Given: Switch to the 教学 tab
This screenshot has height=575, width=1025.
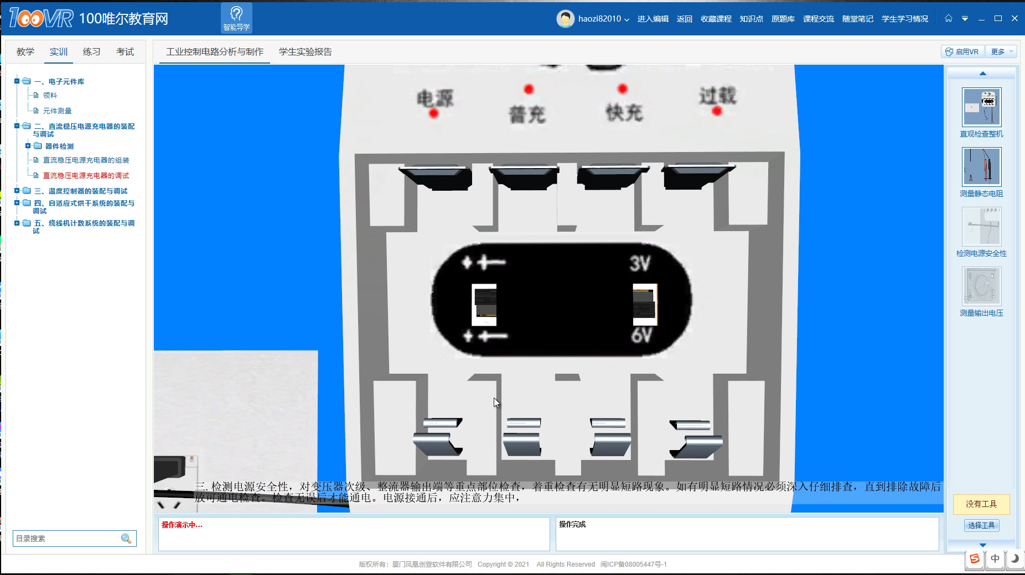Looking at the screenshot, I should (x=25, y=51).
